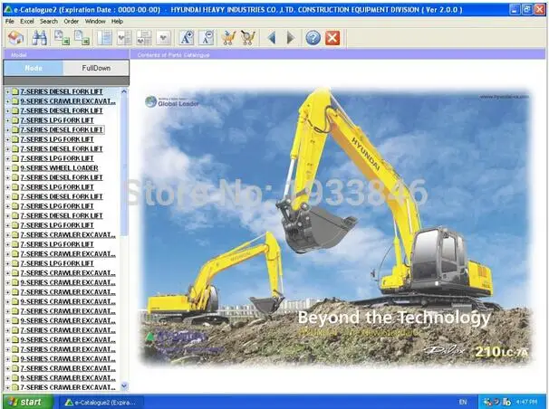
Task: Open the Excel menu
Action: 26,22
